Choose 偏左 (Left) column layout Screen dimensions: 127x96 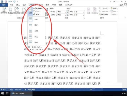coord(36,37)
